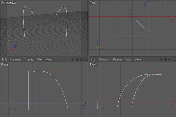Select the Front viewport label
Image resolution: width=176 pixels, height=117 pixels.
click(93, 65)
